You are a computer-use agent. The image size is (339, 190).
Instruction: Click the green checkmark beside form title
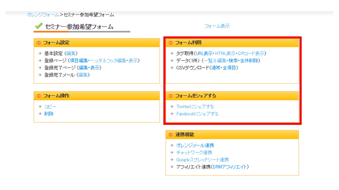(x=39, y=26)
